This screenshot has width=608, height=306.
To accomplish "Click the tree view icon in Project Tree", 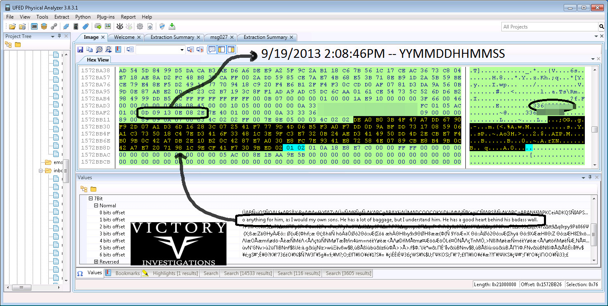I will 8,44.
